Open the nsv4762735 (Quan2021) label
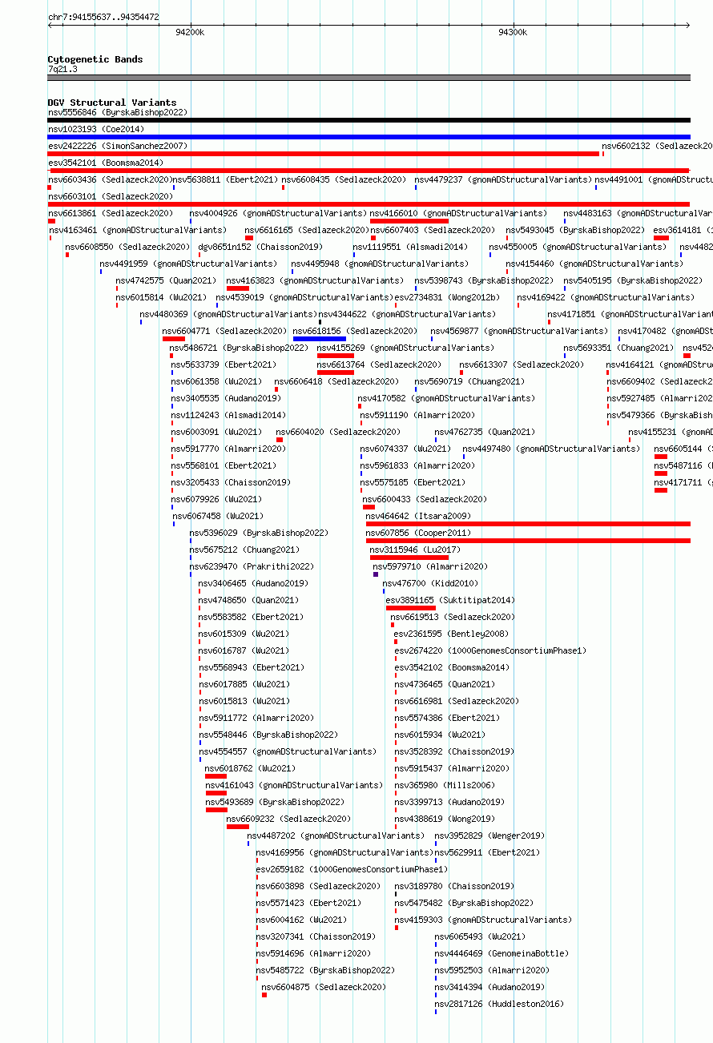Screen dimensions: 713x1043 pos(485,432)
